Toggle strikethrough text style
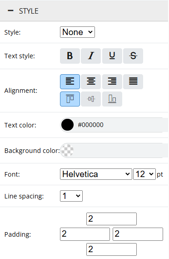This screenshot has height=259, width=169. pyautogui.click(x=133, y=56)
